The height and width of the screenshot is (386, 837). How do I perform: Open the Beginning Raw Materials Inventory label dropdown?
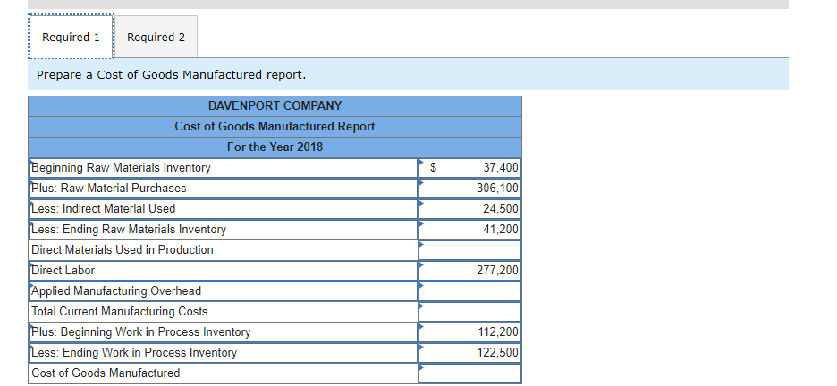pyautogui.click(x=224, y=168)
